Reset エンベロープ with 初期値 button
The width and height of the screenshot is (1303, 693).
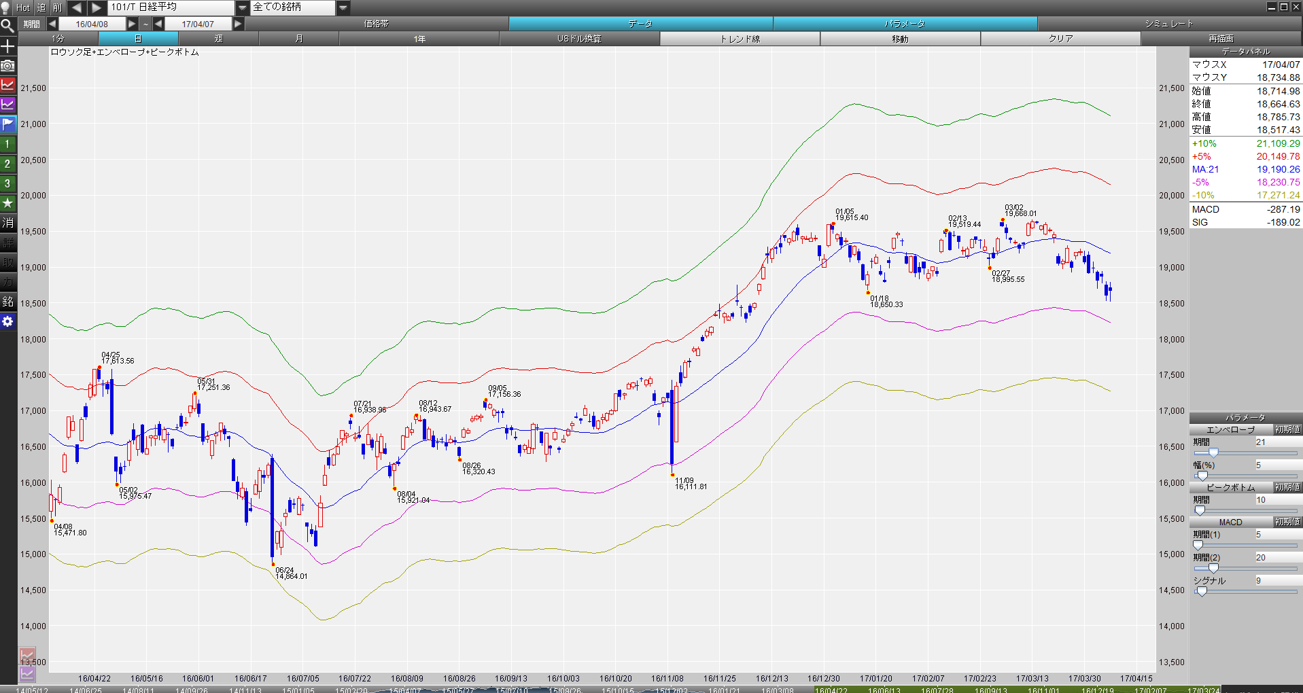point(1287,429)
